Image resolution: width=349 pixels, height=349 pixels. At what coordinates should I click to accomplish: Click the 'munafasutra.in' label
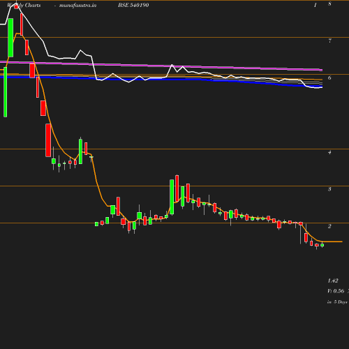[x=77, y=5]
